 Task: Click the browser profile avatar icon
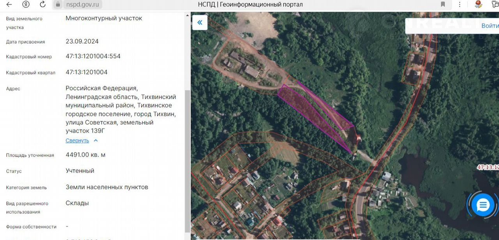coord(478,5)
